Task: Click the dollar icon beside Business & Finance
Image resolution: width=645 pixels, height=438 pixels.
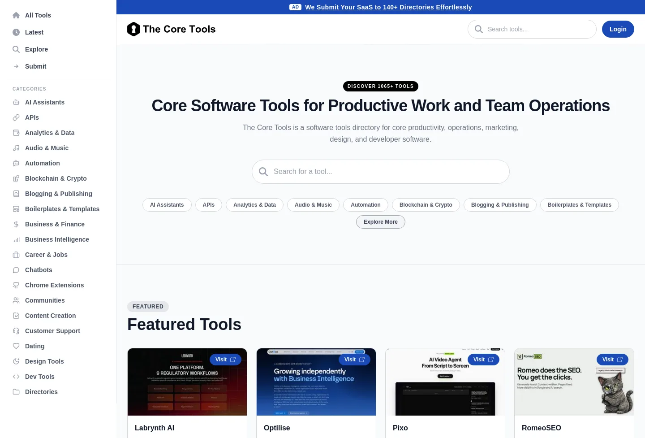Action: [16, 224]
